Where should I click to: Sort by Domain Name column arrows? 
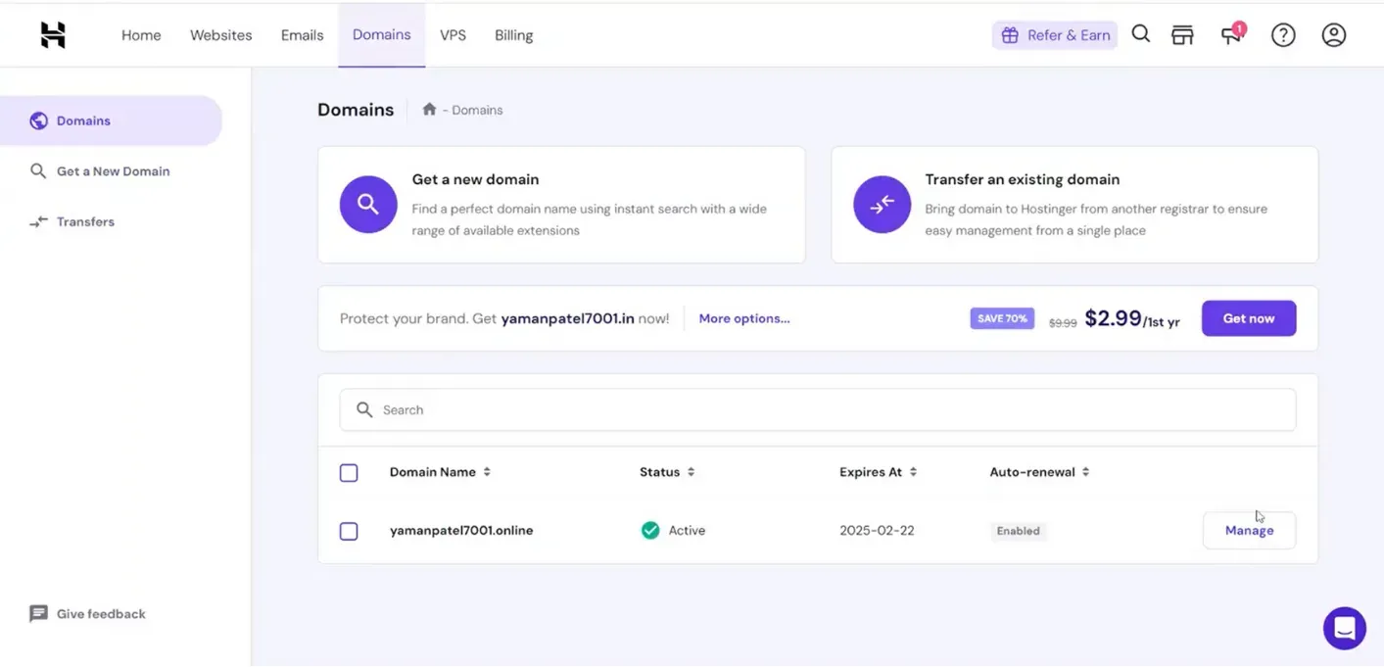click(487, 472)
